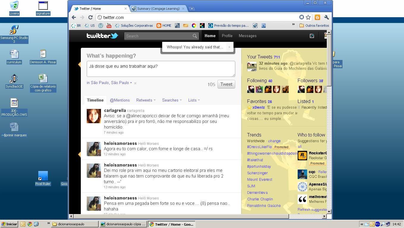The image size is (404, 228).
Task: Select 'Cópia de relatorio com grafico' desktop file
Action: tap(43, 83)
